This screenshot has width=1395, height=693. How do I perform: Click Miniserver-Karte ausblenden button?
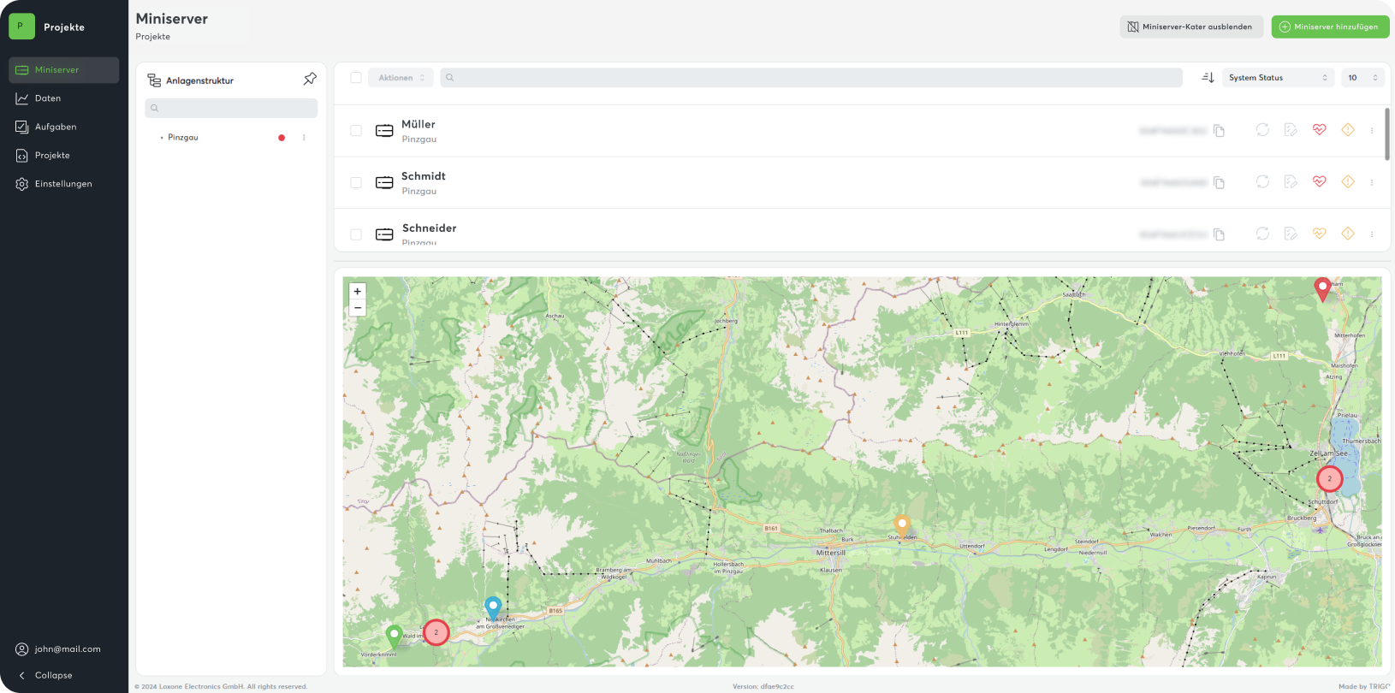[x=1190, y=27]
